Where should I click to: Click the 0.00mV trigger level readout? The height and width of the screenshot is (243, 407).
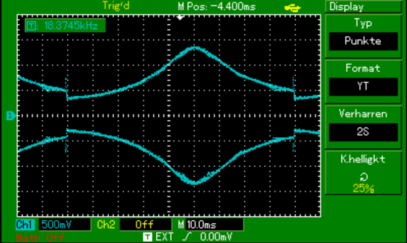216,236
